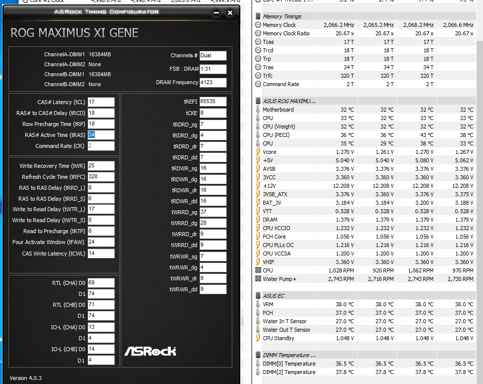Click the tWRWR_dd value field
This screenshot has height=384, width=483.
(x=213, y=289)
